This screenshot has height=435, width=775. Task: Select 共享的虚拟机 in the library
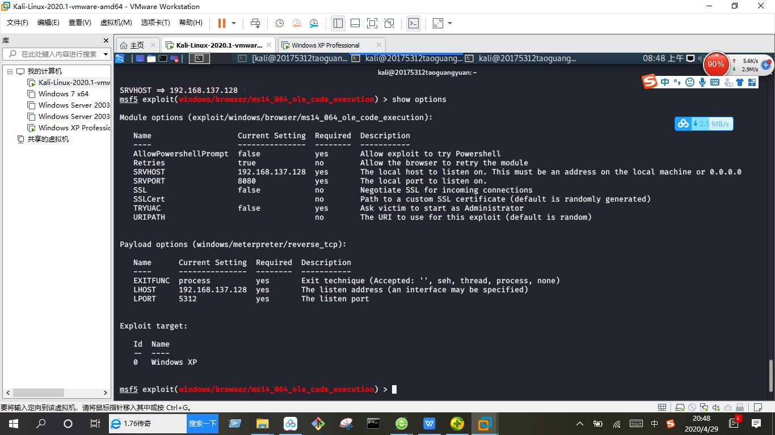point(43,139)
